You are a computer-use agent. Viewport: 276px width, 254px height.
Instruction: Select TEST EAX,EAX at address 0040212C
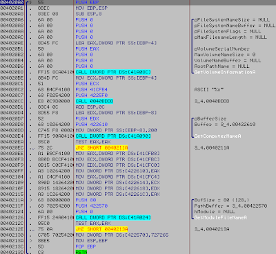pyautogui.click(x=93, y=224)
